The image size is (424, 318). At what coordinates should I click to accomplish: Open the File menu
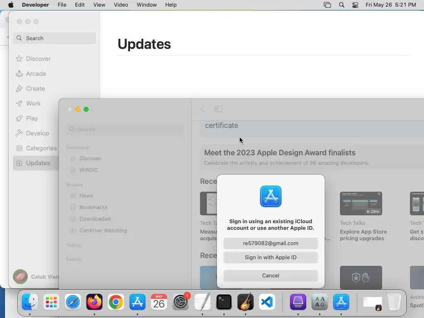62,5
